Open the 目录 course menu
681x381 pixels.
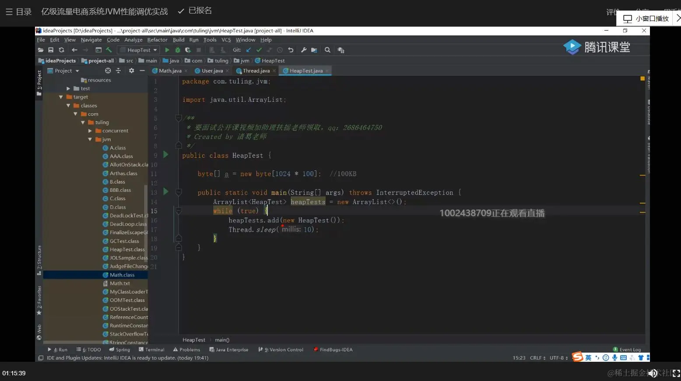coord(18,12)
